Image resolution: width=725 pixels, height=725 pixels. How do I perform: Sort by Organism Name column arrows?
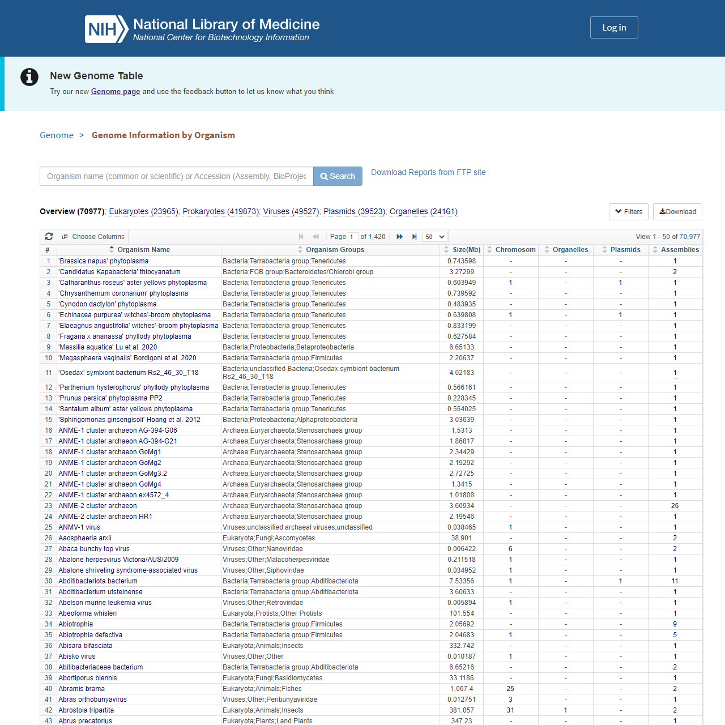point(112,250)
